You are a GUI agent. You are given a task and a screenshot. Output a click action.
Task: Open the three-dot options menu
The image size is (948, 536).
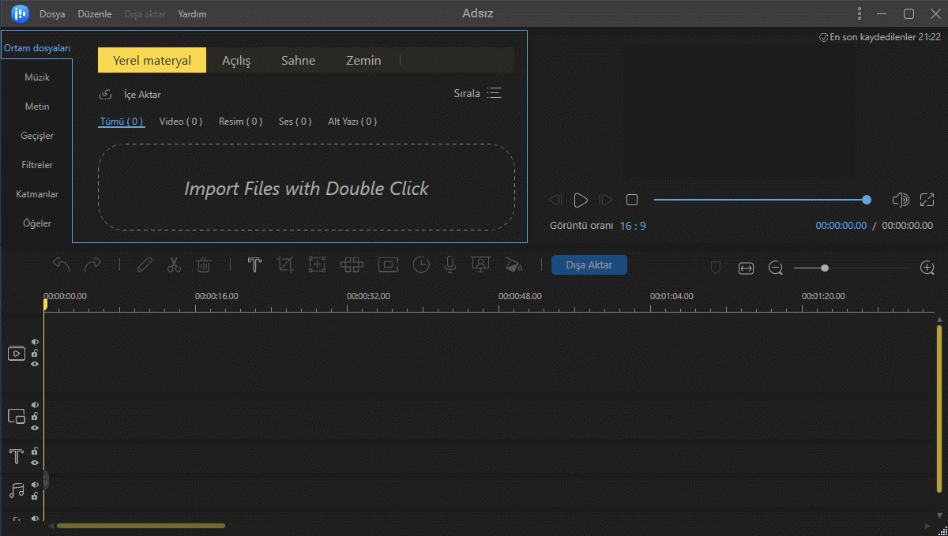(x=860, y=14)
